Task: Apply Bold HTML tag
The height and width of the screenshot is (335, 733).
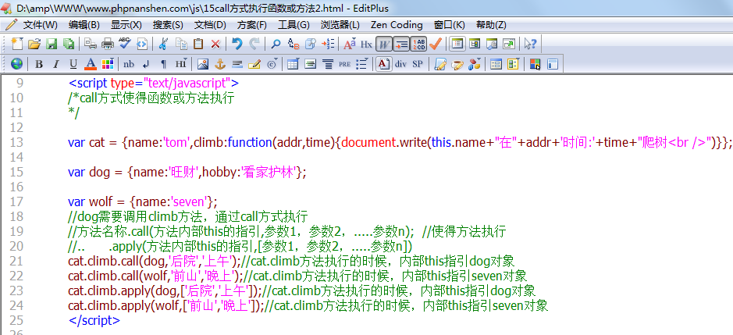Action: point(39,64)
